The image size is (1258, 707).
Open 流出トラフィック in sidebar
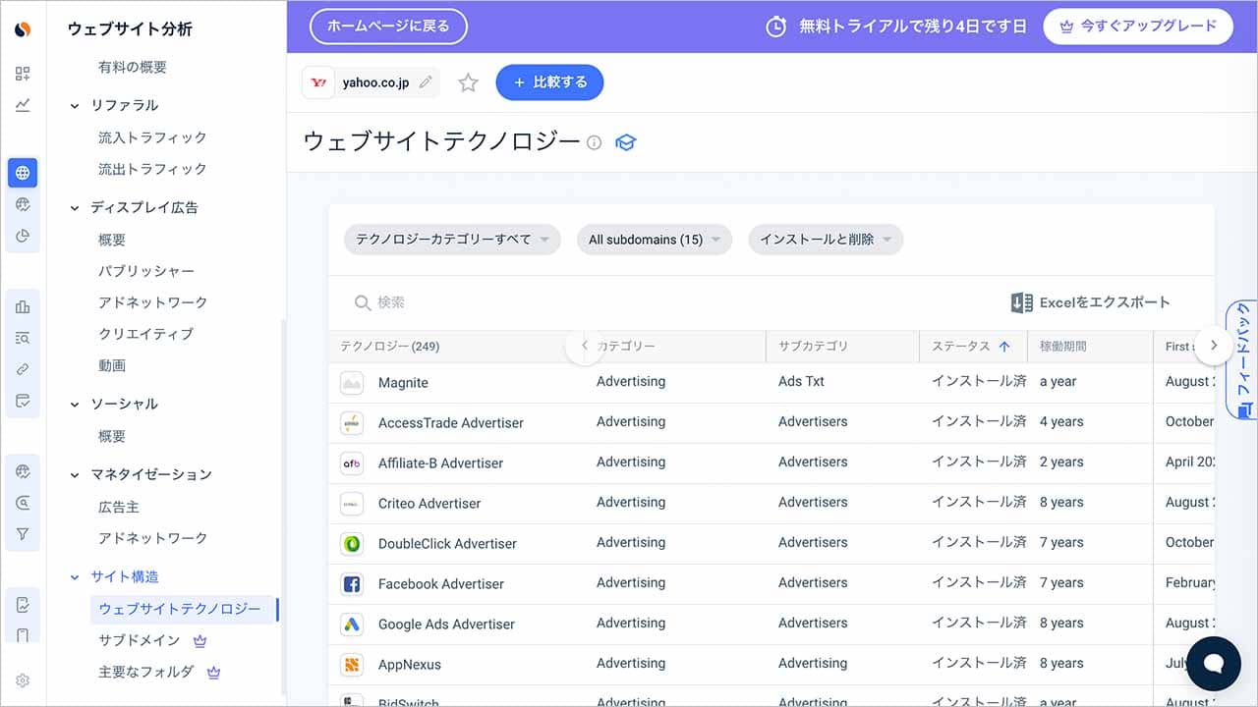click(152, 169)
